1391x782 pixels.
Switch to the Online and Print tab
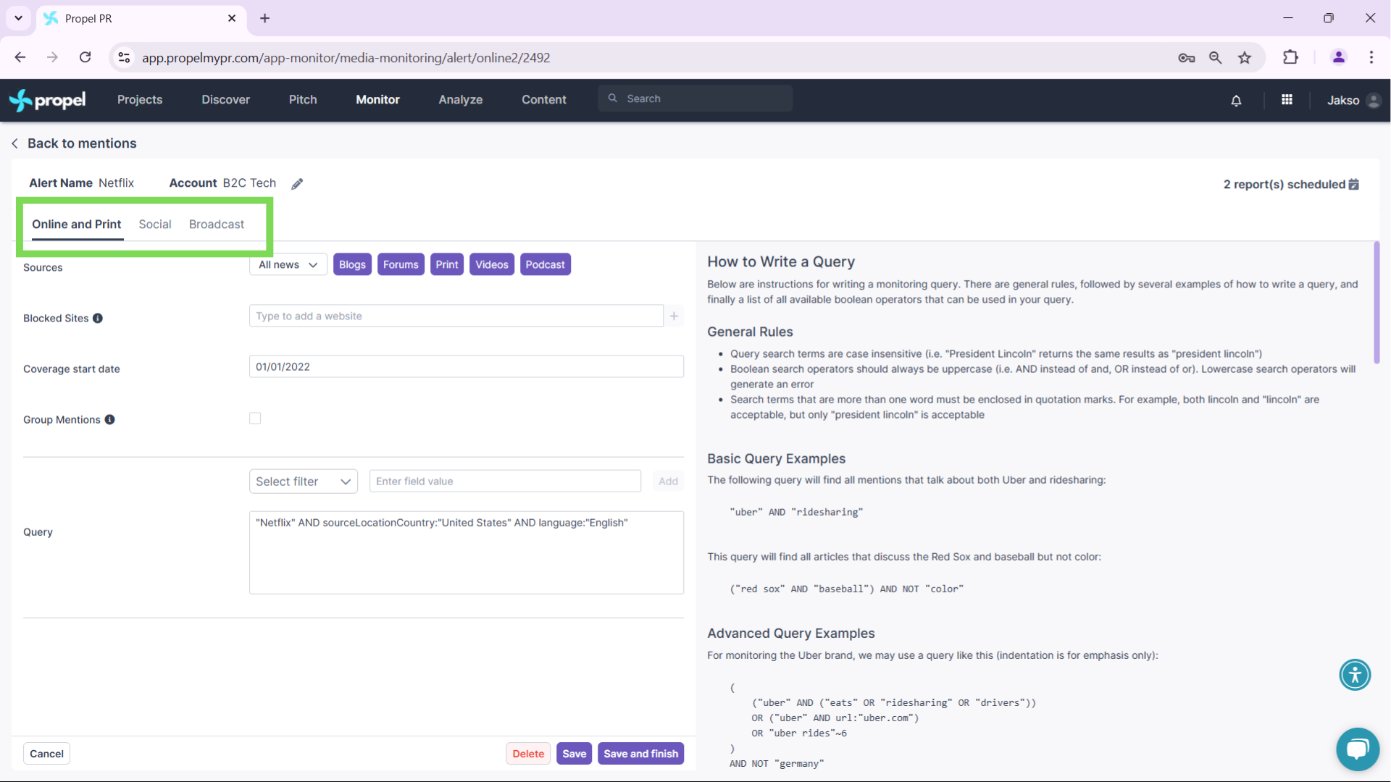pyautogui.click(x=77, y=224)
